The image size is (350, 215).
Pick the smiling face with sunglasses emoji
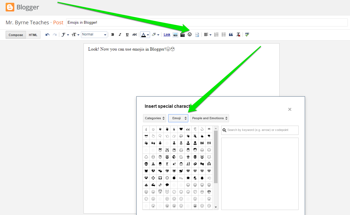(x=209, y=192)
